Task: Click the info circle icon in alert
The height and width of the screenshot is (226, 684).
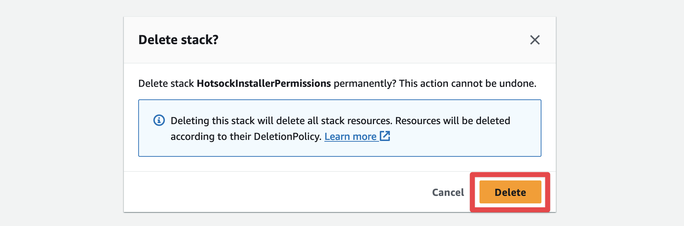Action: (x=159, y=120)
